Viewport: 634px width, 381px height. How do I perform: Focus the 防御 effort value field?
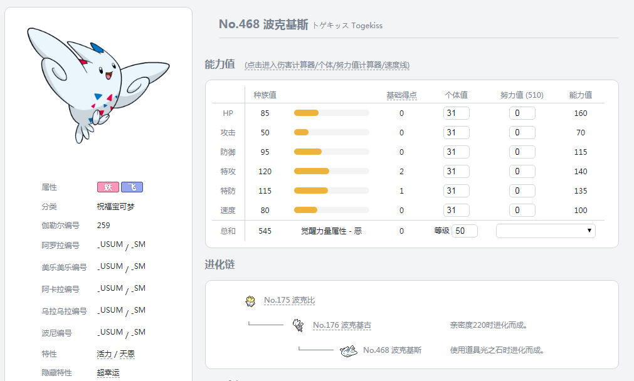click(522, 152)
